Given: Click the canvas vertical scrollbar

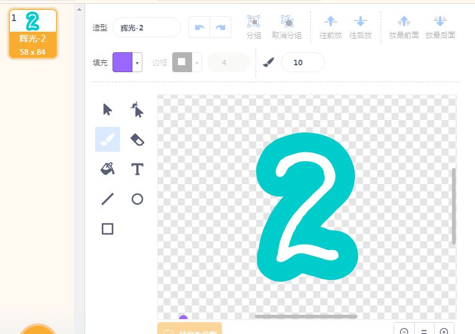Looking at the screenshot, I should tap(453, 206).
